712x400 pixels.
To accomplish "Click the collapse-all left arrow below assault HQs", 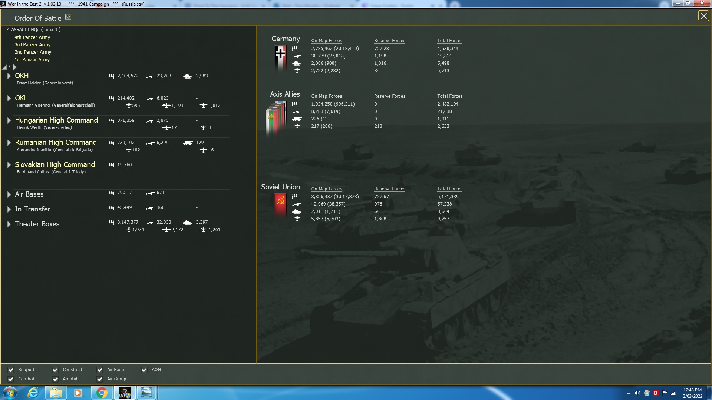I will tap(4, 67).
